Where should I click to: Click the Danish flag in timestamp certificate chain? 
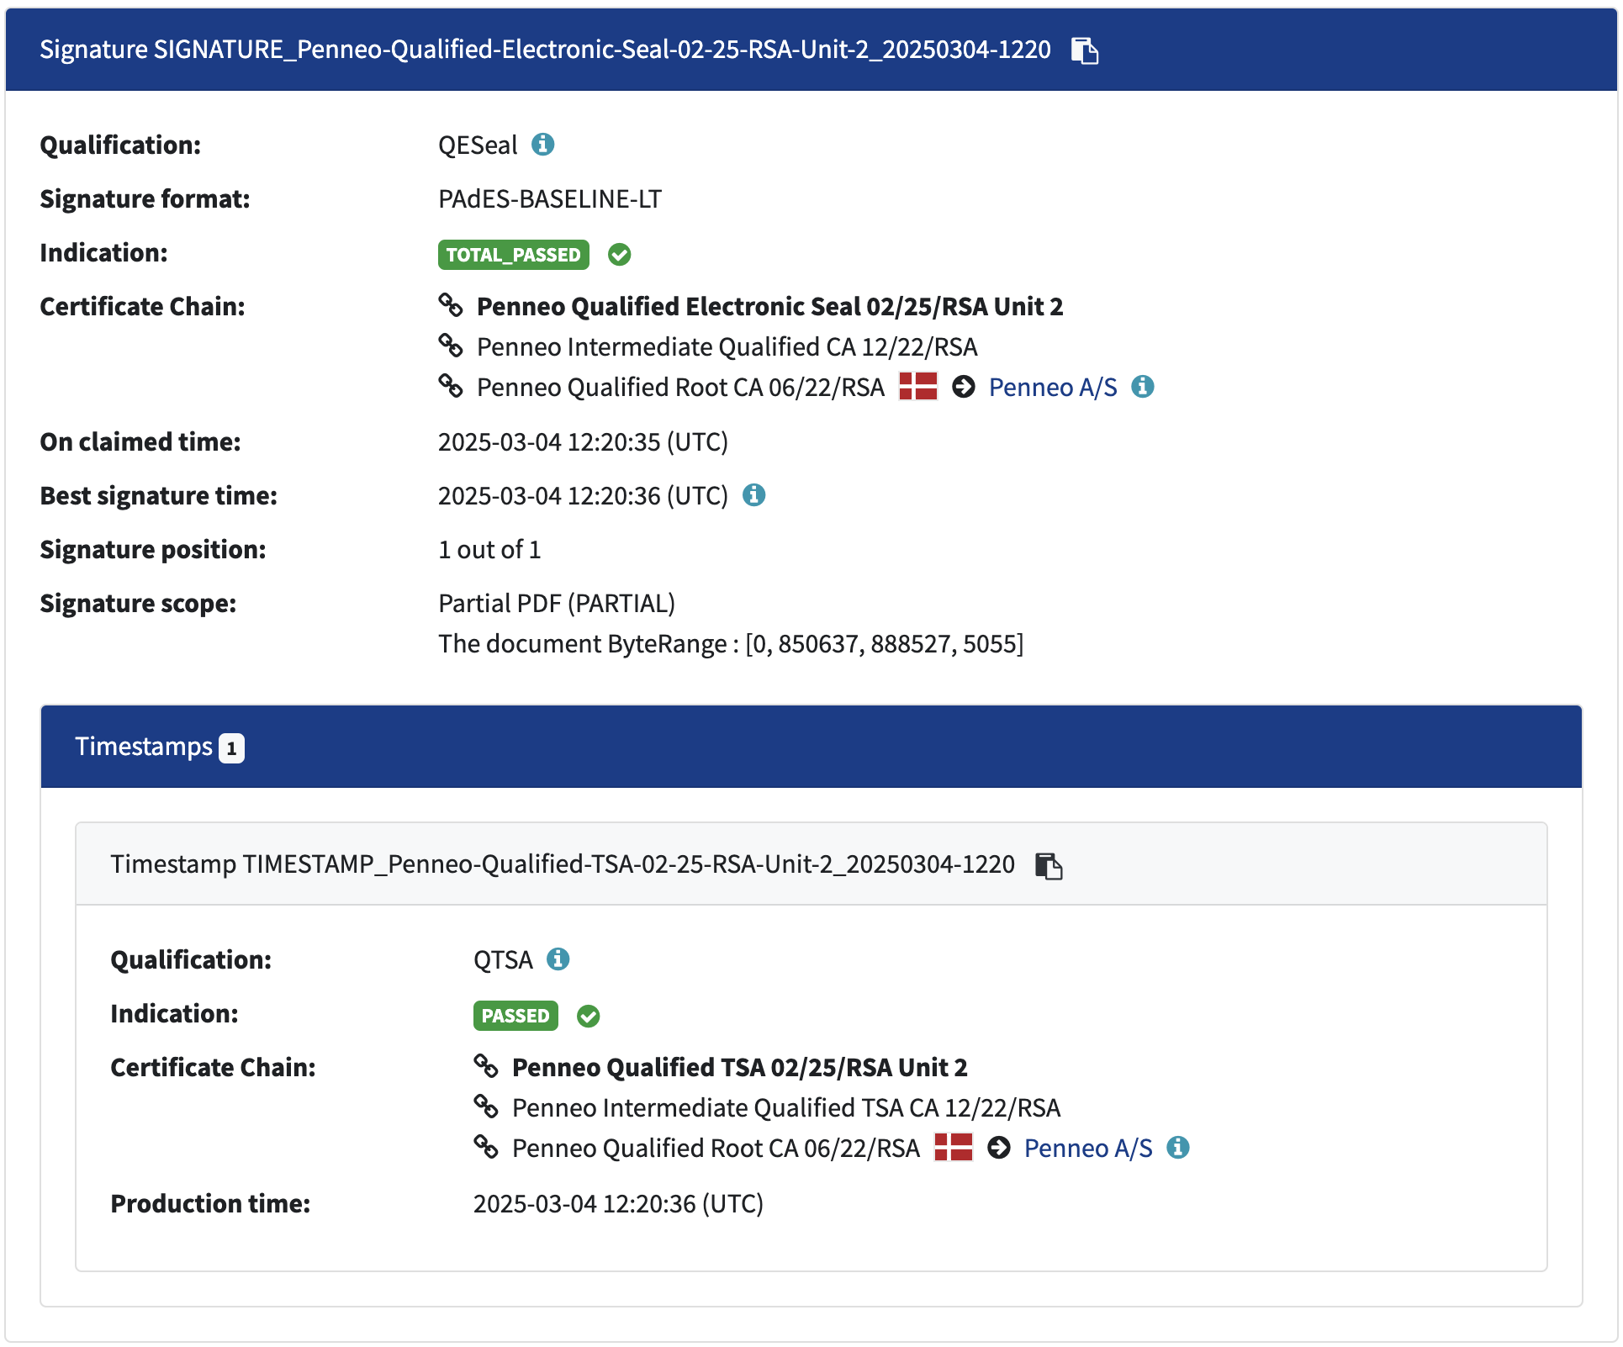(x=954, y=1148)
